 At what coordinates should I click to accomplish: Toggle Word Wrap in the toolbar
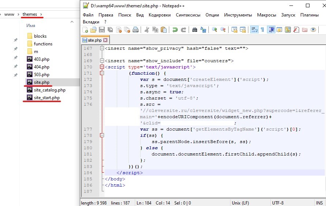pos(253,30)
